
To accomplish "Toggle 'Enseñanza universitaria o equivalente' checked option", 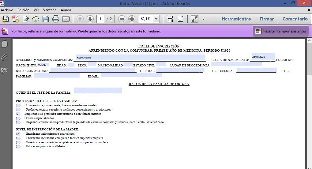I will pos(18,134).
